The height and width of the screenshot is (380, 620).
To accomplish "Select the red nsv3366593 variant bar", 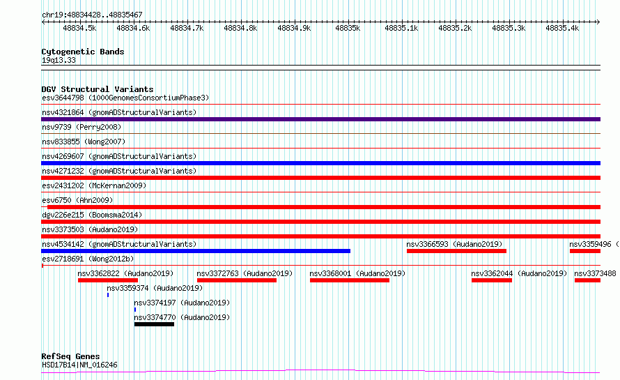I will point(457,251).
